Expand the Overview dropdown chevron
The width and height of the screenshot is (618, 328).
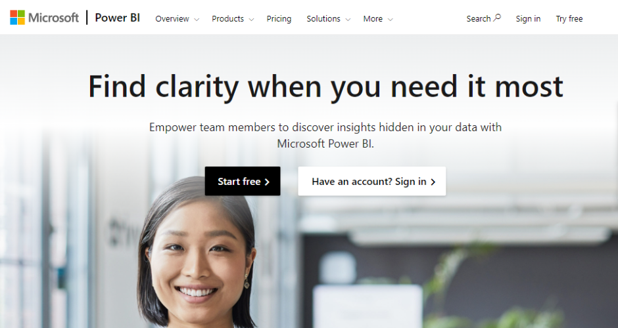coord(197,19)
